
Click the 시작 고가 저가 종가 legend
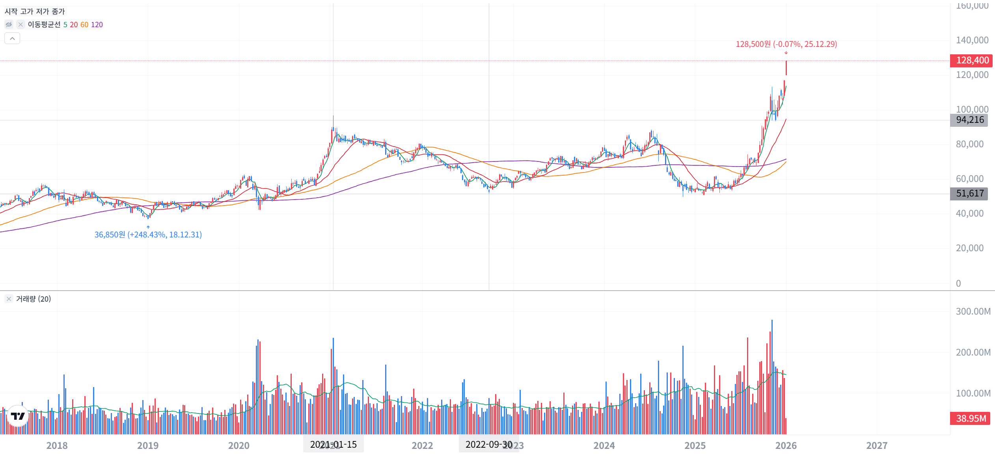(35, 11)
